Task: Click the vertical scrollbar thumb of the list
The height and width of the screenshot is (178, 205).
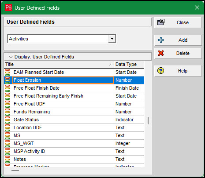Action: click(148, 120)
